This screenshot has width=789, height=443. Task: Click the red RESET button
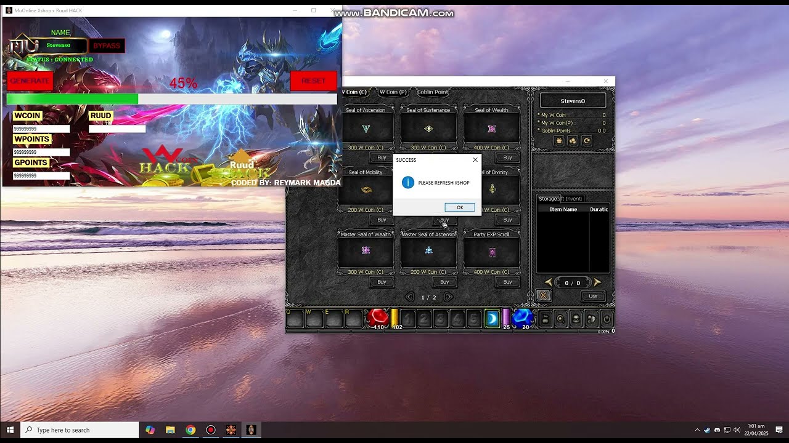[x=314, y=81]
